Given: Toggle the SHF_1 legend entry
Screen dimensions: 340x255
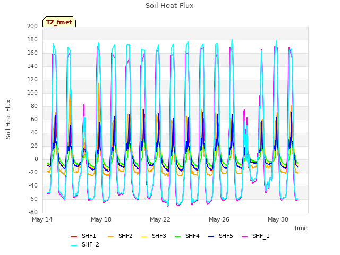Looking at the screenshot, I should [x=256, y=236].
